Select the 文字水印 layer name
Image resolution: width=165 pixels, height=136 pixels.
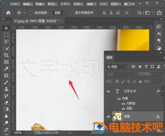click(130, 91)
